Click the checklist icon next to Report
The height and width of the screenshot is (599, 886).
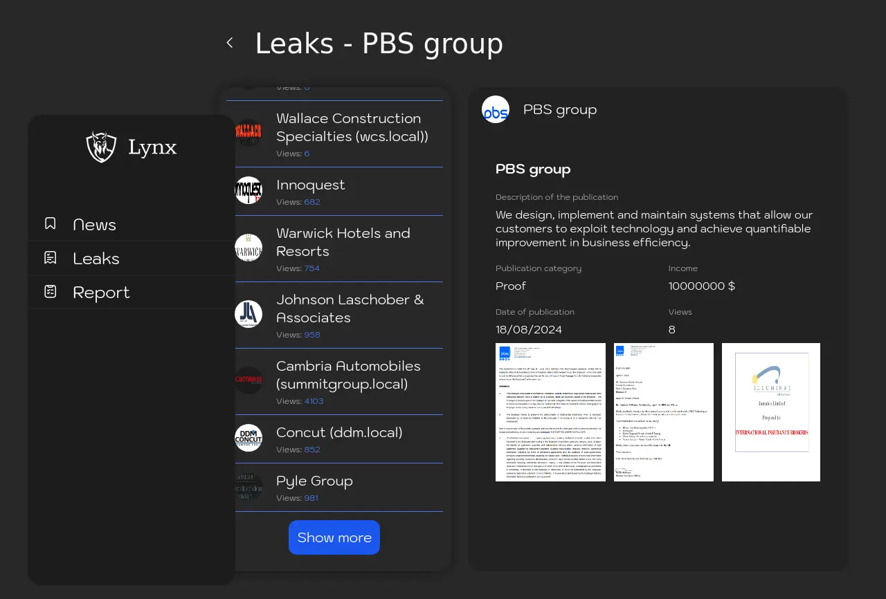tap(51, 291)
